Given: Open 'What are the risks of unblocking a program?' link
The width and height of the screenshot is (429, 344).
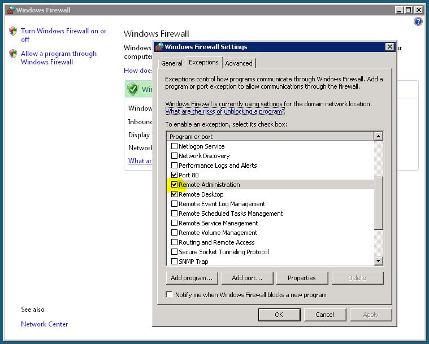Looking at the screenshot, I should coord(225,111).
